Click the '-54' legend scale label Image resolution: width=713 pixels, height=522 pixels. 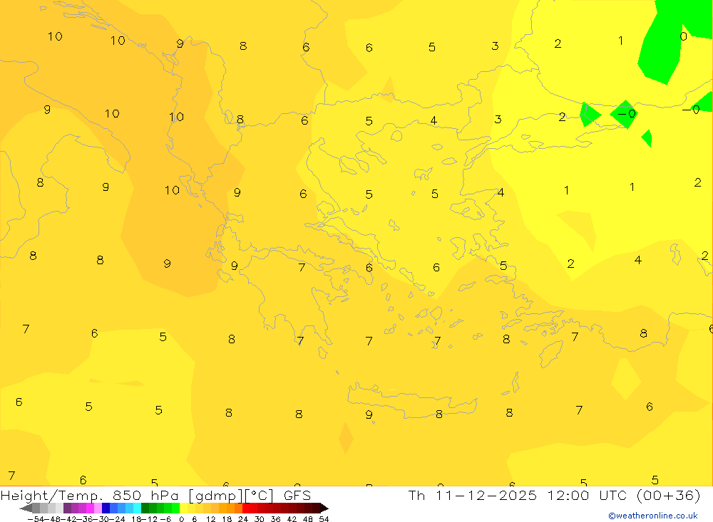pyautogui.click(x=36, y=519)
